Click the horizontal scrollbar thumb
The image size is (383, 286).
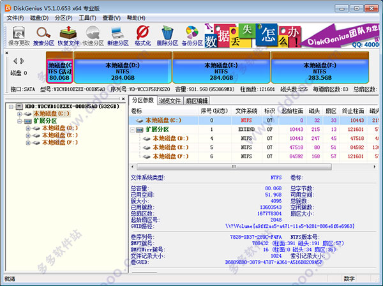pyautogui.click(x=234, y=167)
